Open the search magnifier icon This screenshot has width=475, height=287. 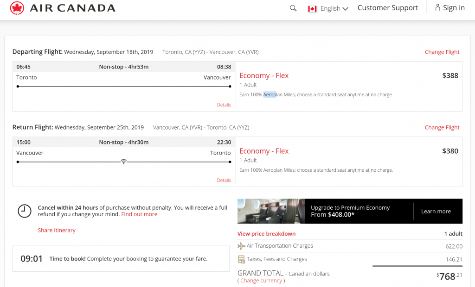point(293,8)
